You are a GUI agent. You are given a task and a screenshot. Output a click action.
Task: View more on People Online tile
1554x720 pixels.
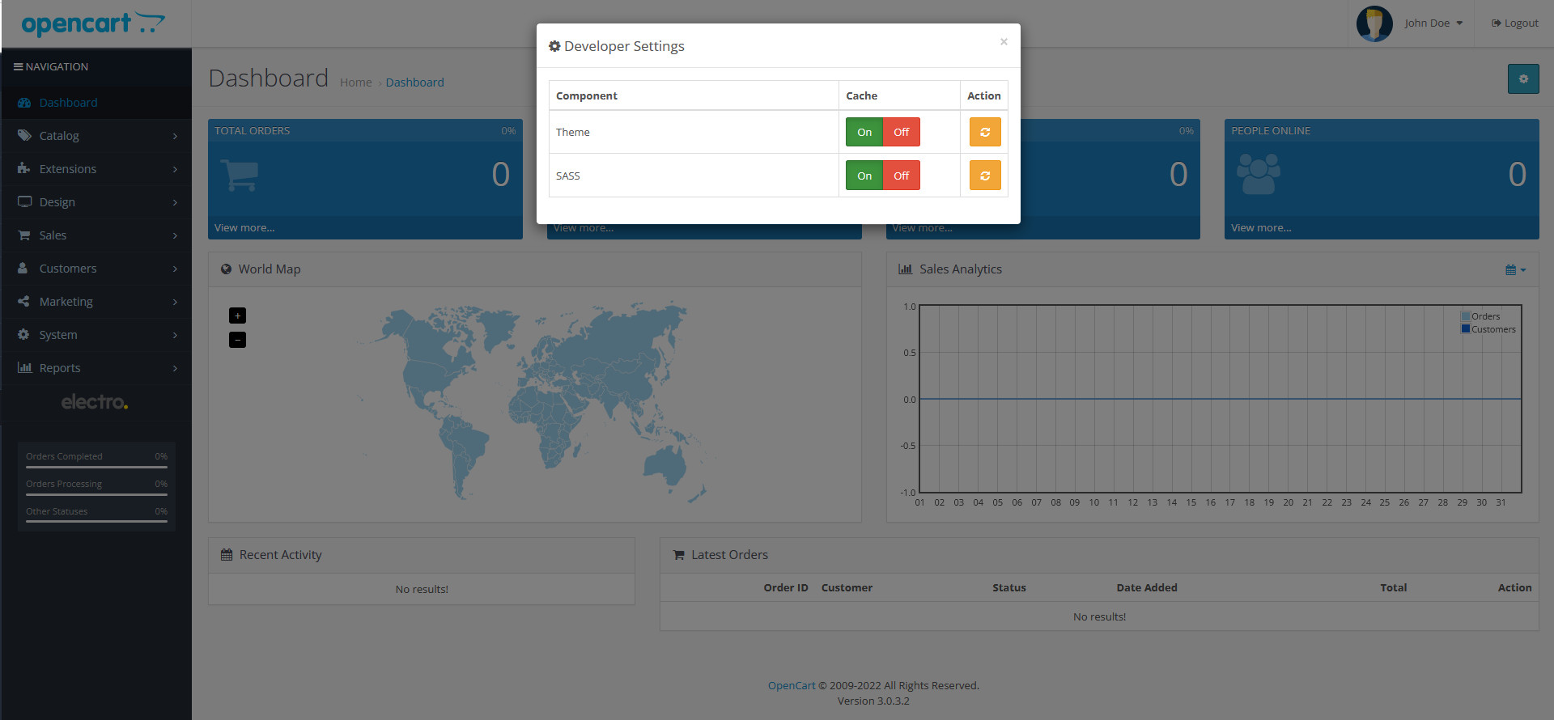pos(1261,228)
